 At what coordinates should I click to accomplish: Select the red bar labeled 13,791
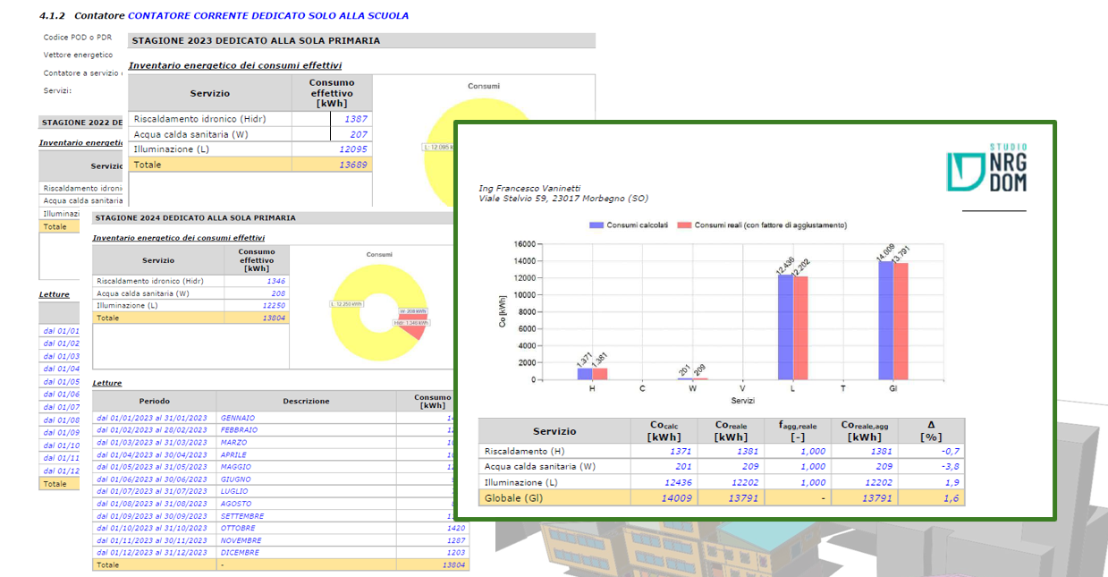[900, 321]
